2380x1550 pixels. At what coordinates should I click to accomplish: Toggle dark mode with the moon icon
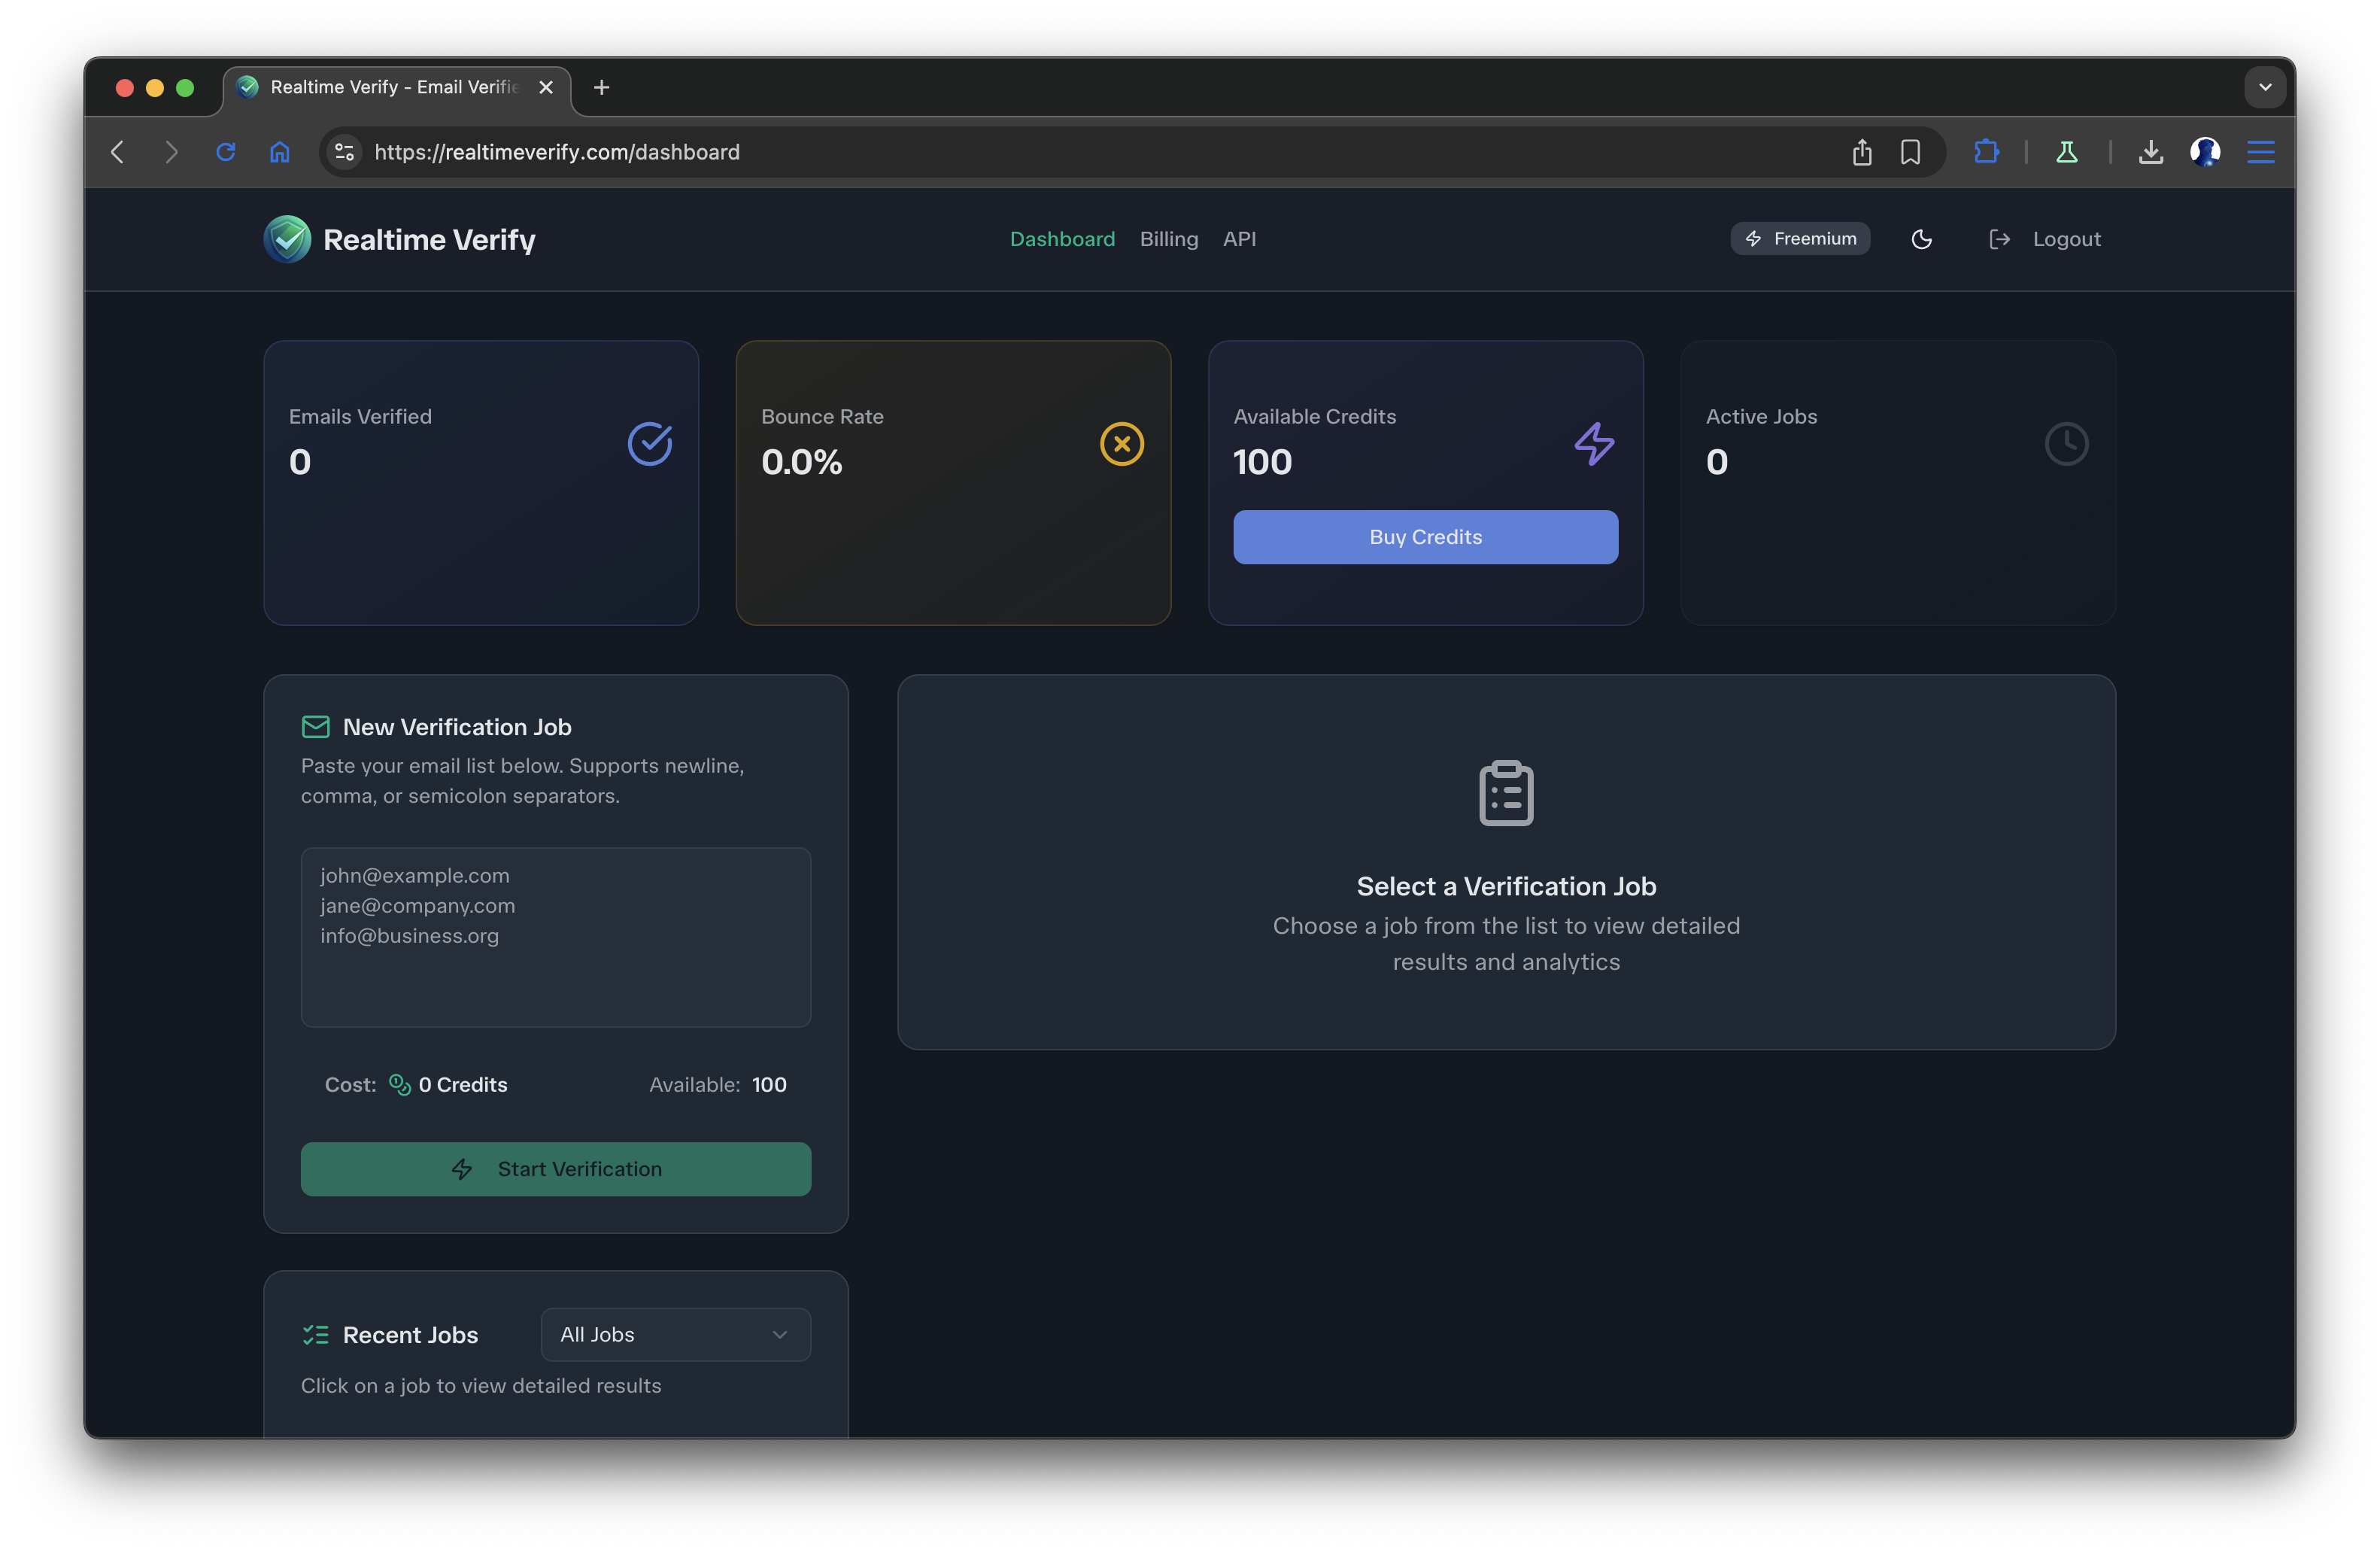click(x=1921, y=239)
